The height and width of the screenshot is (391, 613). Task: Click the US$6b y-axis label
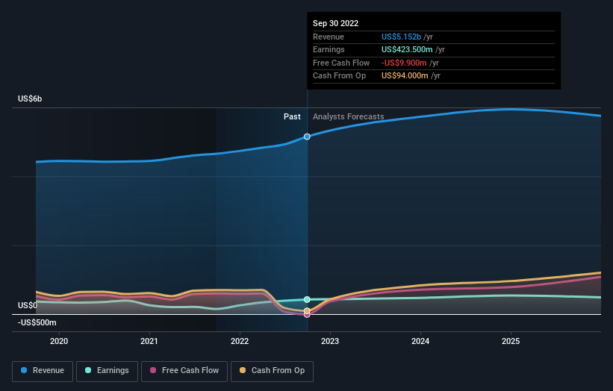30,98
